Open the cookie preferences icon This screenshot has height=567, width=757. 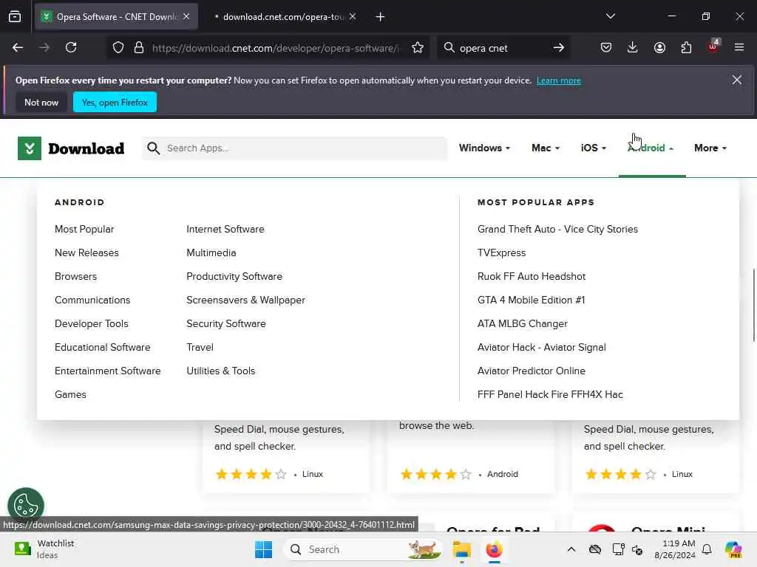point(26,505)
